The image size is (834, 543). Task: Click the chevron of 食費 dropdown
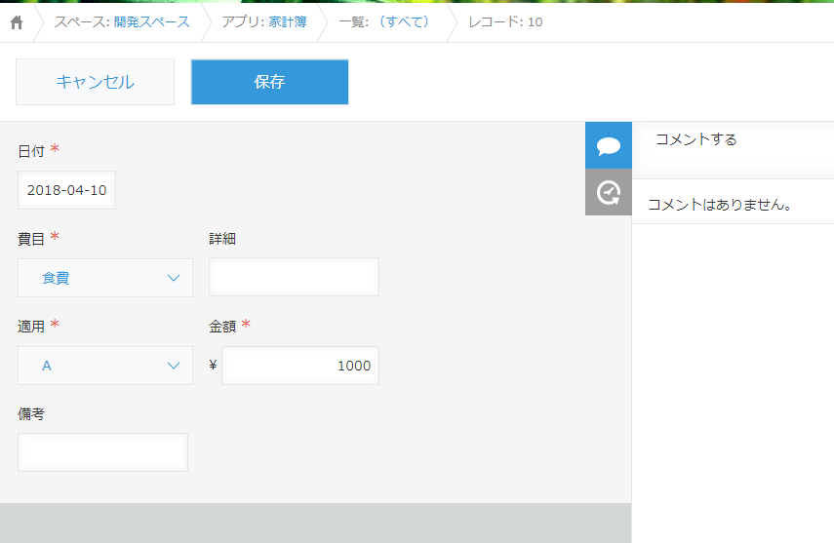174,278
